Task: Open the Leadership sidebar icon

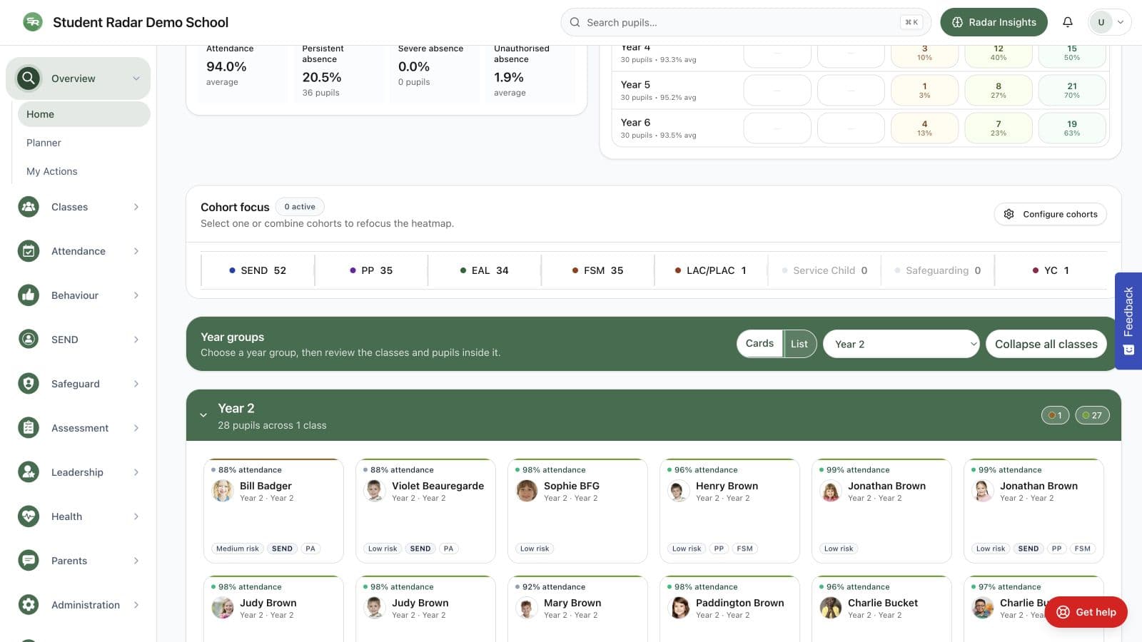Action: pos(29,472)
